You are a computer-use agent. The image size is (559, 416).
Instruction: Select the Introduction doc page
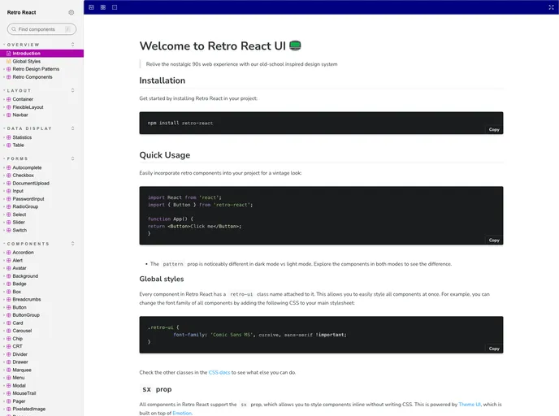pos(41,54)
